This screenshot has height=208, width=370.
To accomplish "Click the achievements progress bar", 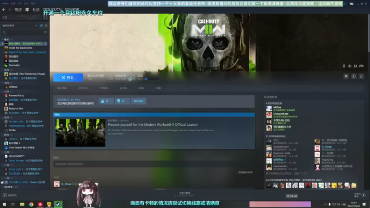I will (152, 79).
